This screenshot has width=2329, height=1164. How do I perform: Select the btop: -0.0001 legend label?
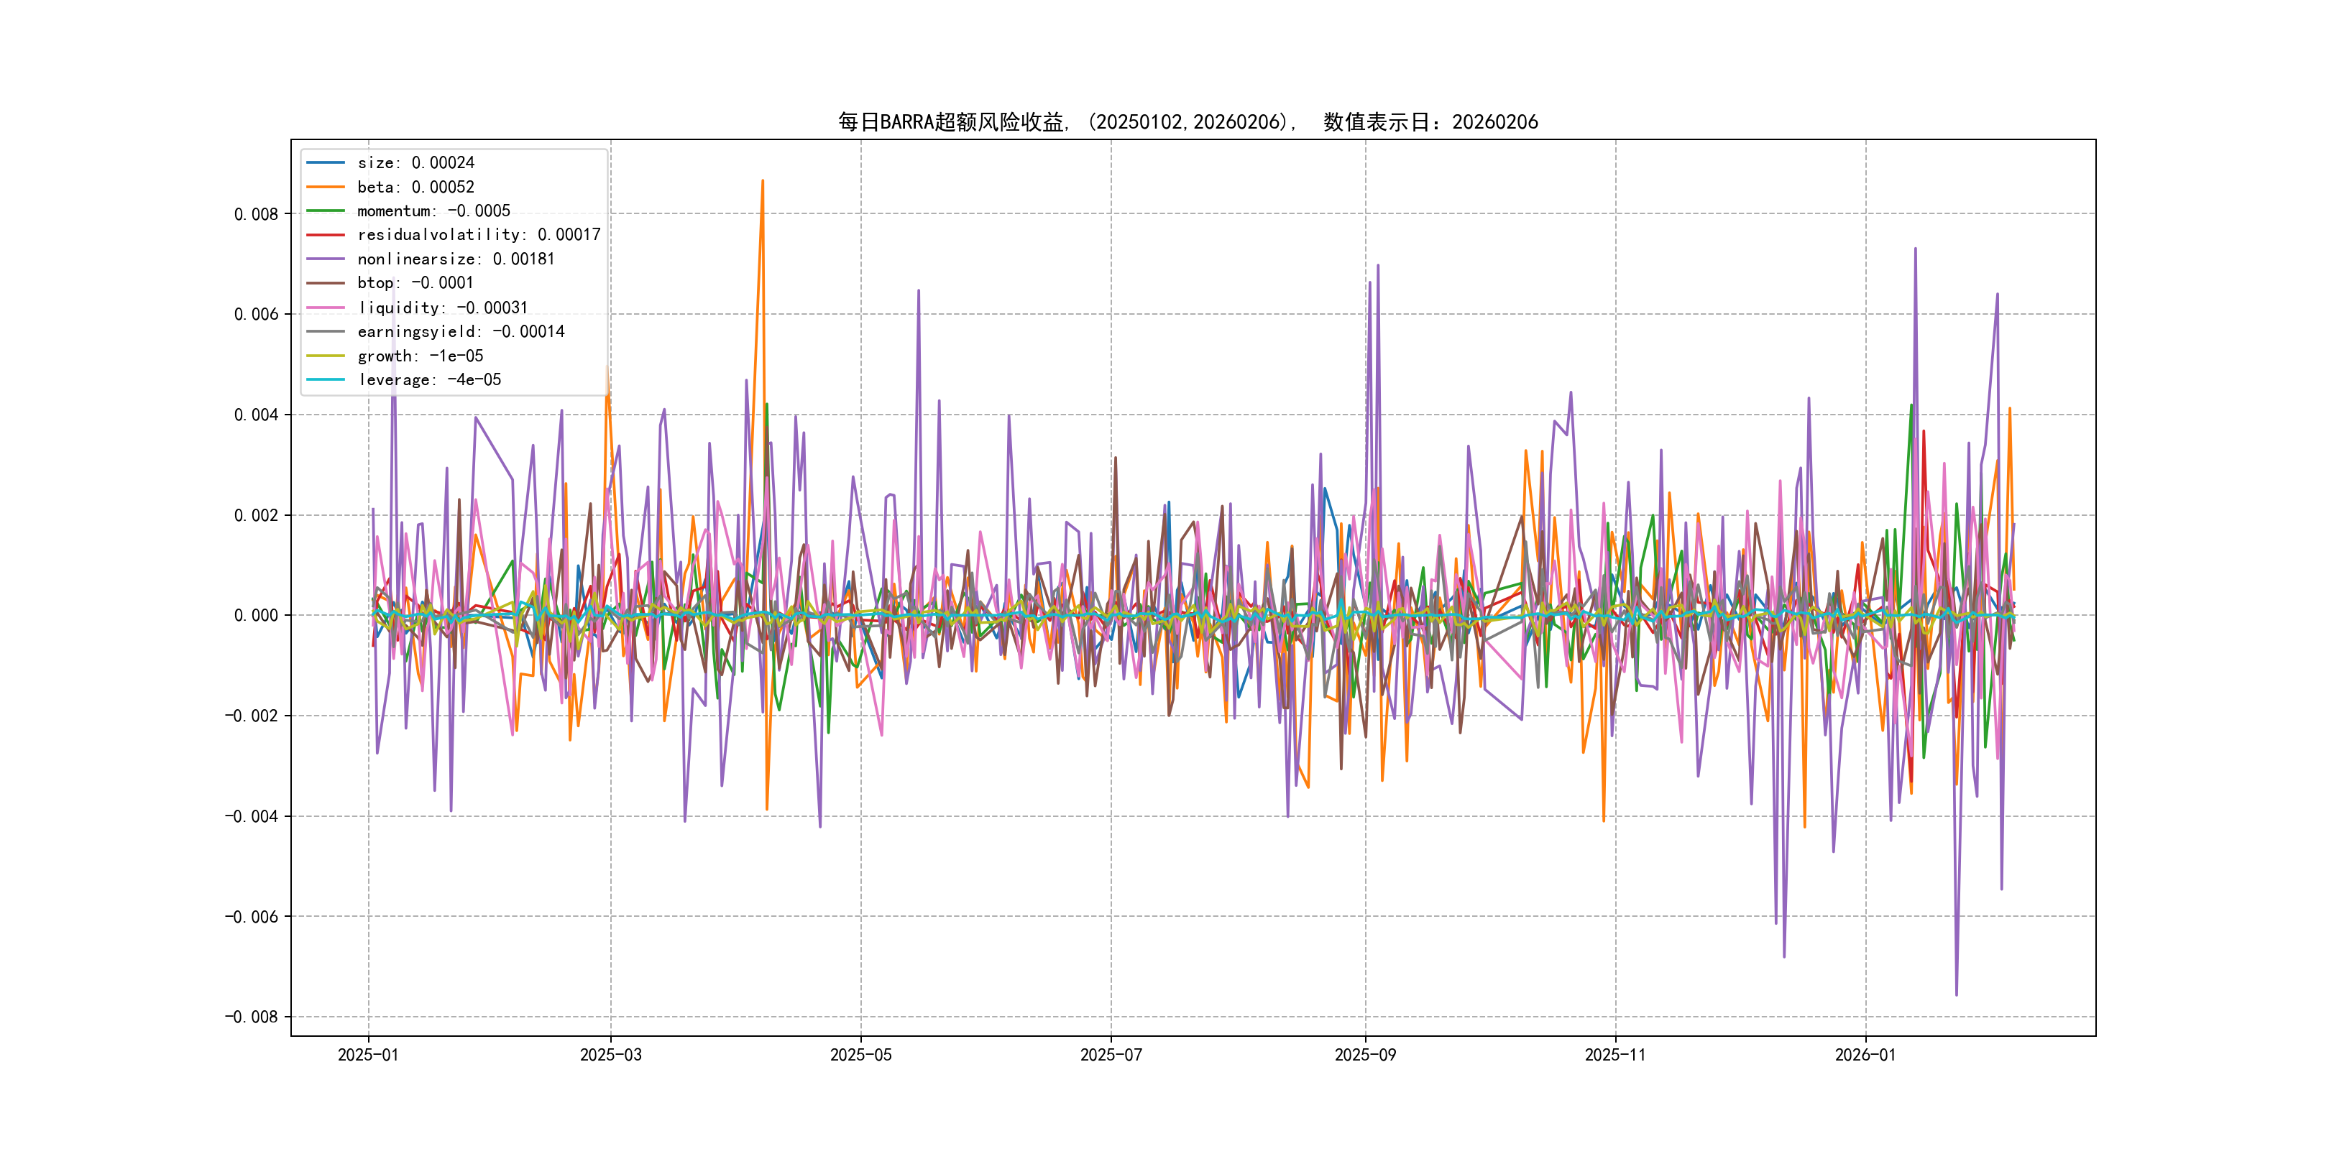[x=415, y=283]
